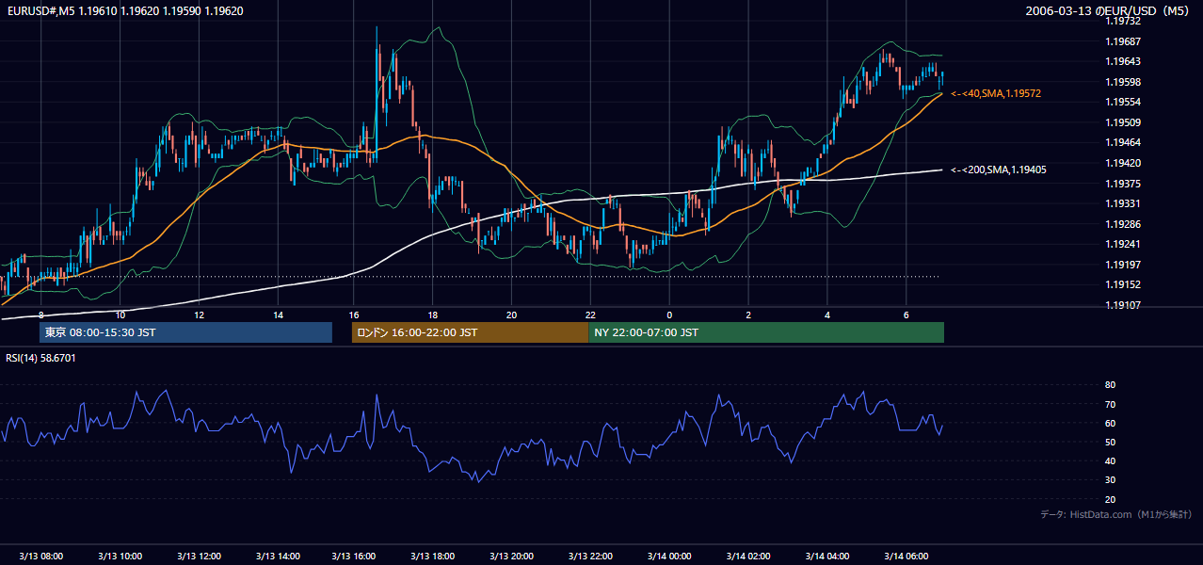Click RSI scale value 40

pos(1110,461)
